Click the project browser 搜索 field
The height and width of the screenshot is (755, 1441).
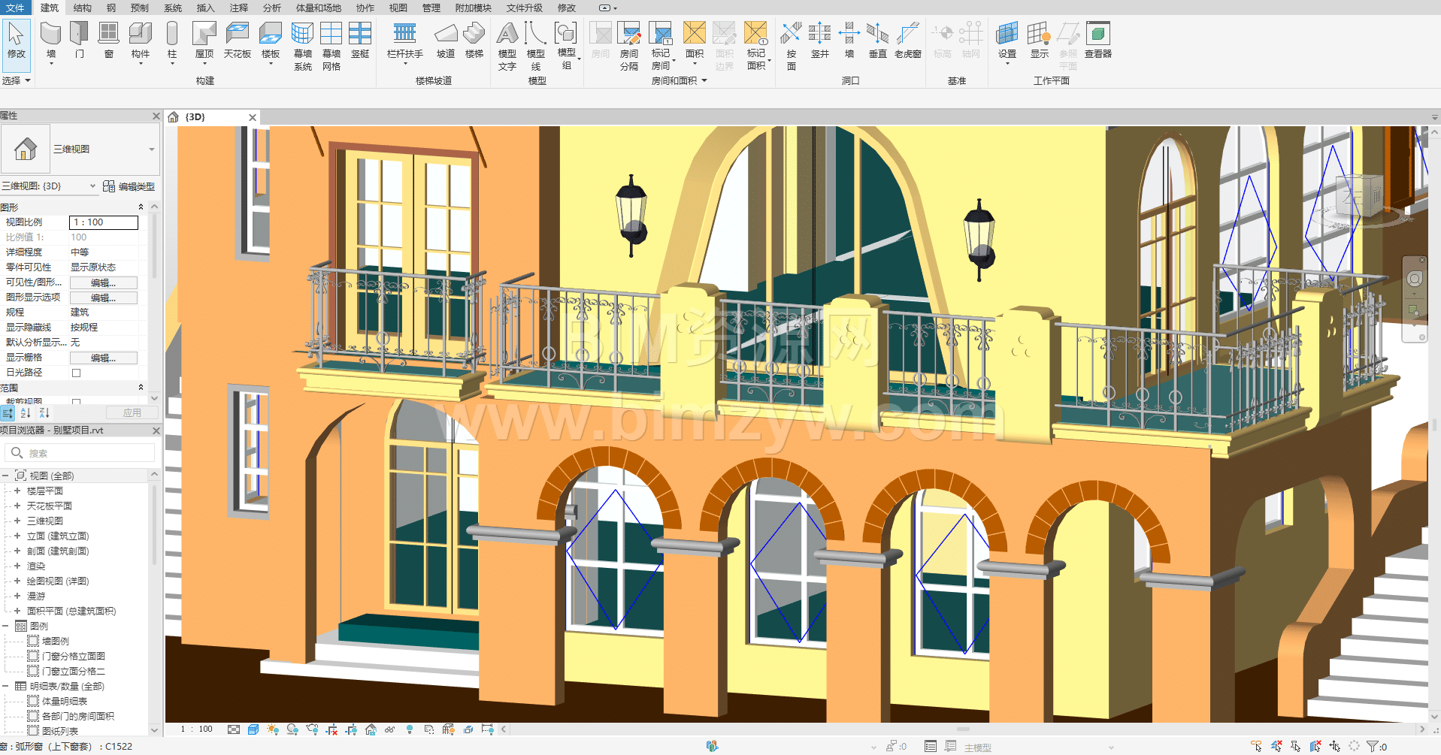tap(86, 453)
